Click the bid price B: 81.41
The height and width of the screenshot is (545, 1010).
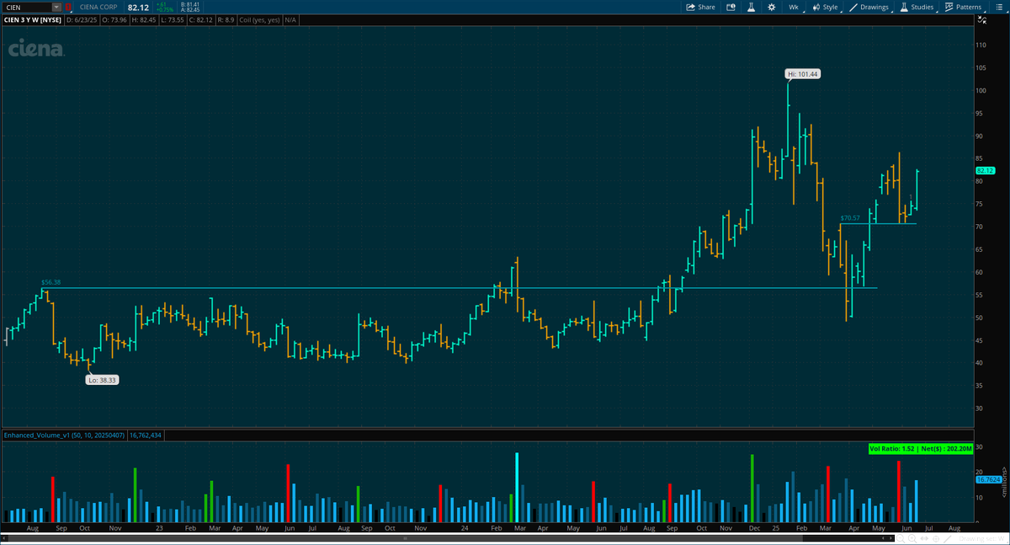189,4
